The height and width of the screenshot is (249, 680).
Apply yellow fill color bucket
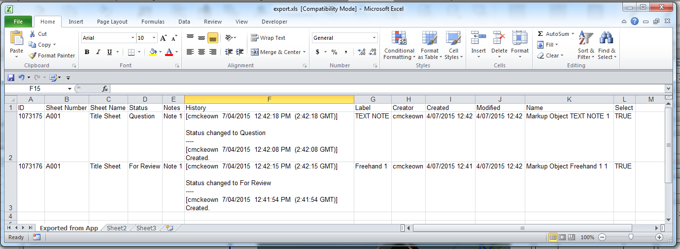point(153,52)
